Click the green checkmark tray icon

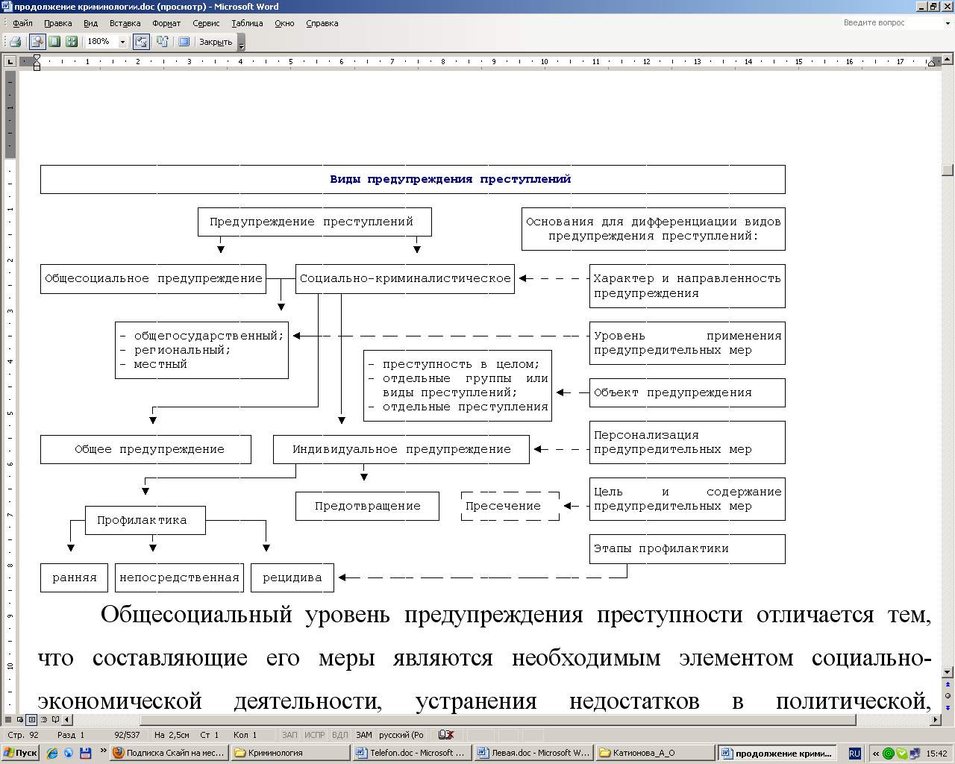(901, 754)
